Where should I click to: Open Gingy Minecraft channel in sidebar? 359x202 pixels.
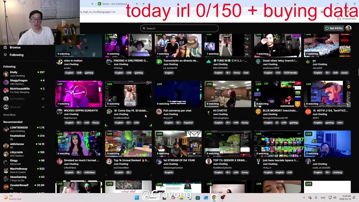[24, 162]
